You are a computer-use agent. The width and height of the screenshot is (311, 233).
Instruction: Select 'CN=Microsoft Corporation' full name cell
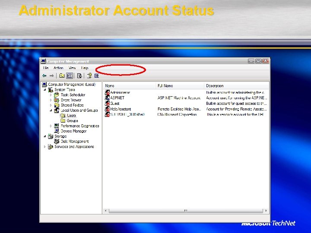[177, 114]
